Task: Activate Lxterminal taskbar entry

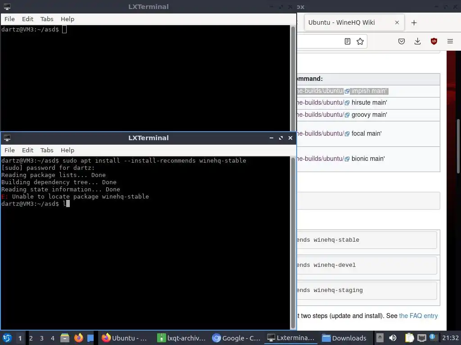Action: tap(291, 338)
